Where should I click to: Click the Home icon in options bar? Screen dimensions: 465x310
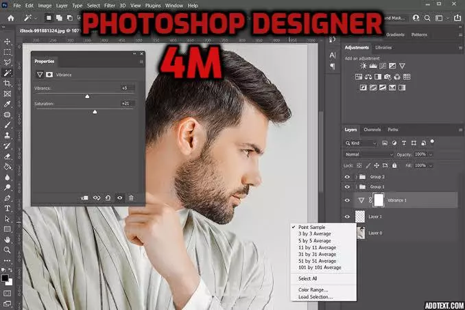click(x=11, y=18)
